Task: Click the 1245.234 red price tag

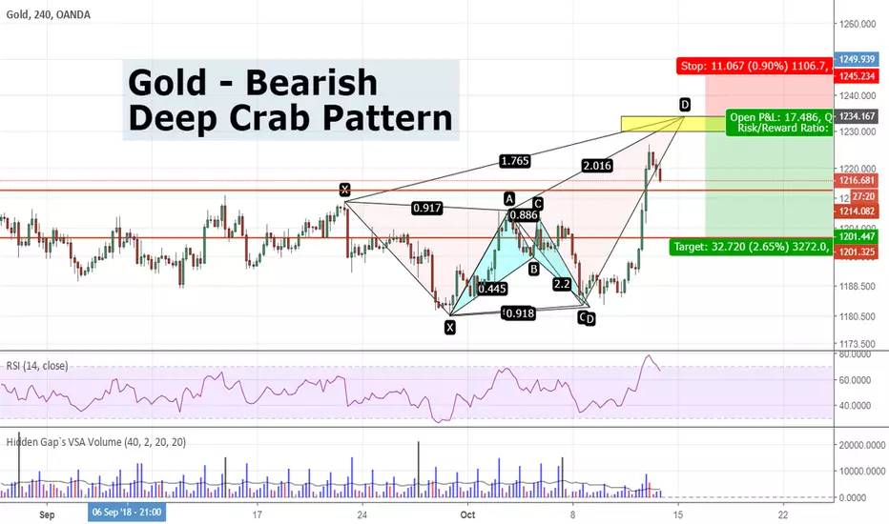Action: [857, 76]
